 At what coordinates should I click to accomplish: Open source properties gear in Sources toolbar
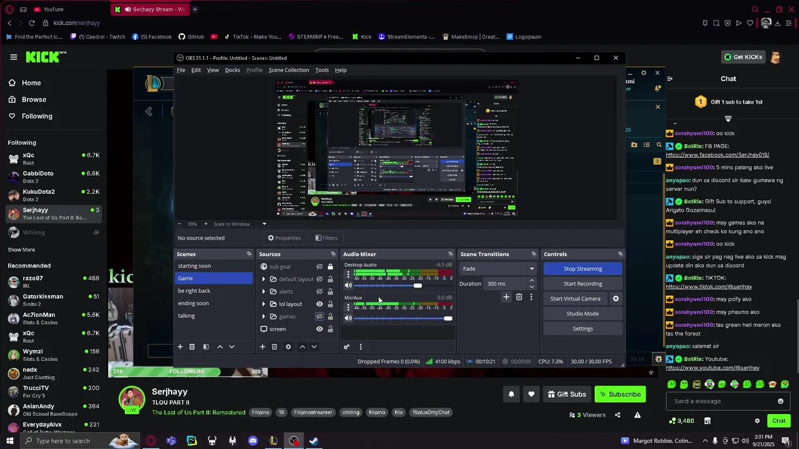(x=288, y=347)
